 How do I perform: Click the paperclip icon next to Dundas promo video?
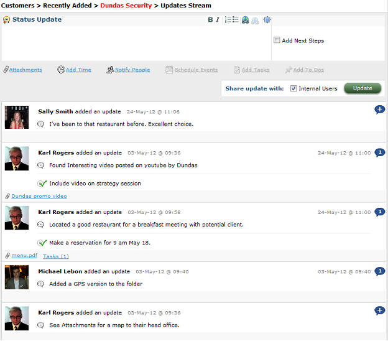(7, 197)
